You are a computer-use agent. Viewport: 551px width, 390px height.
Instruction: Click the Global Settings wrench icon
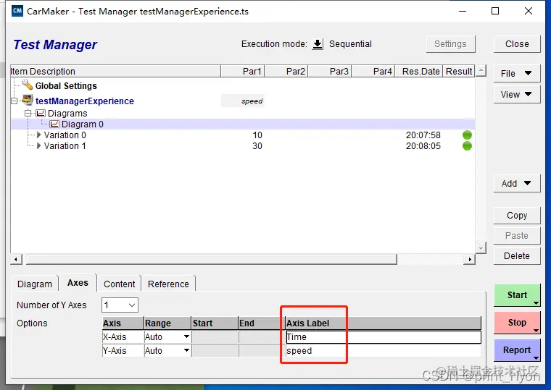(x=27, y=85)
